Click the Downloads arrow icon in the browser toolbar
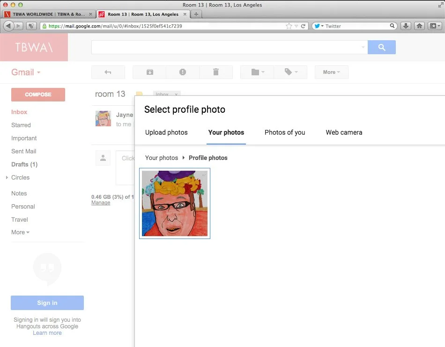 (405, 26)
